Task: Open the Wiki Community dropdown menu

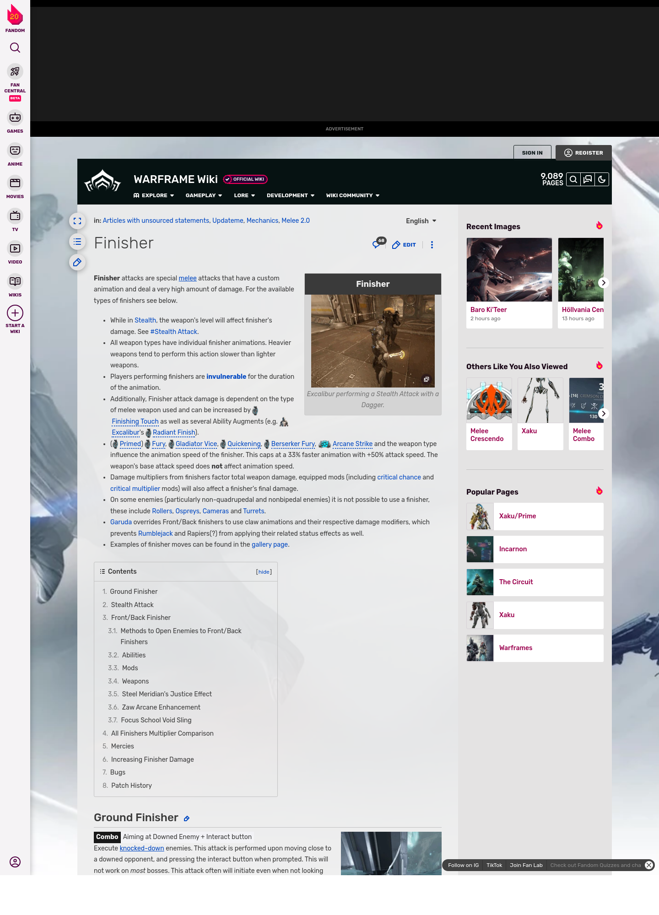Action: 353,195
